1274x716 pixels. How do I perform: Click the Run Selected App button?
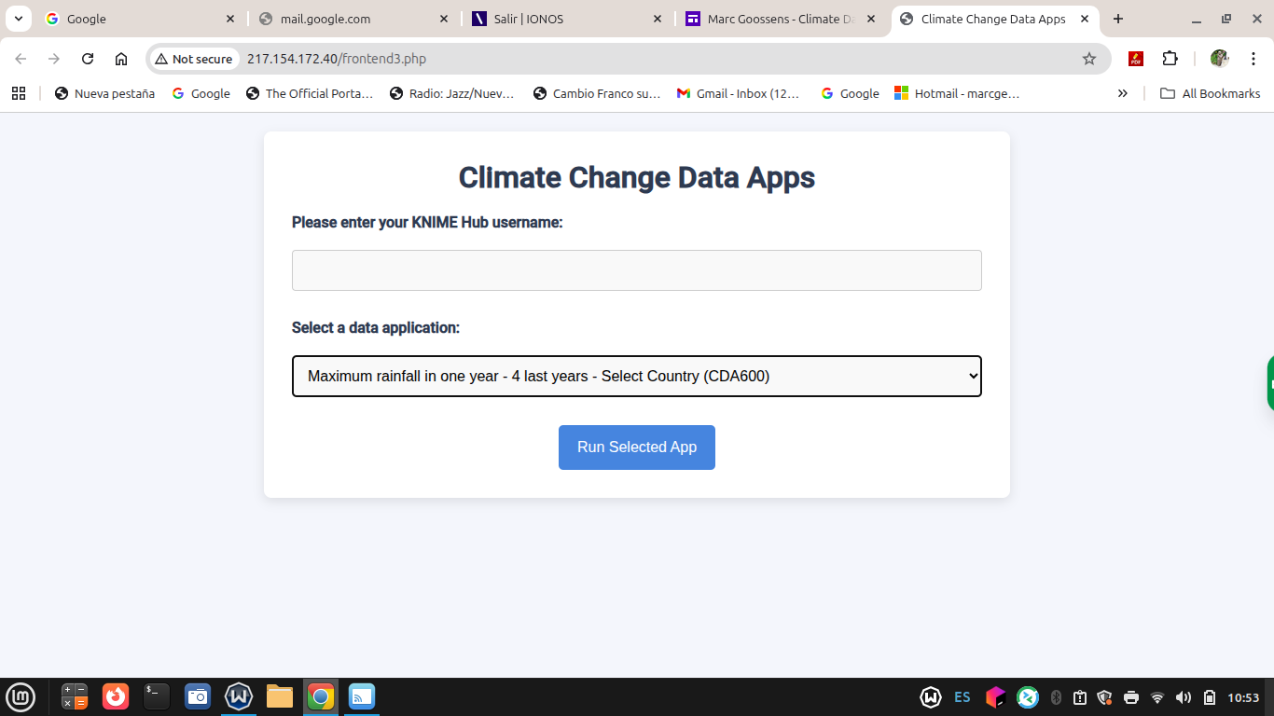636,447
